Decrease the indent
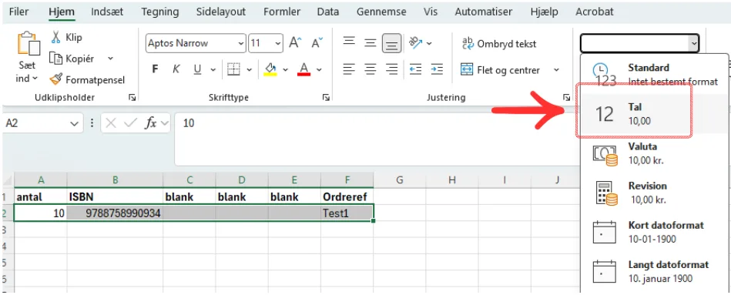731x295 pixels. click(415, 69)
